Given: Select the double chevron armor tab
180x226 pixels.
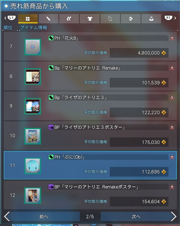Looking at the screenshot, I should tap(69, 19).
